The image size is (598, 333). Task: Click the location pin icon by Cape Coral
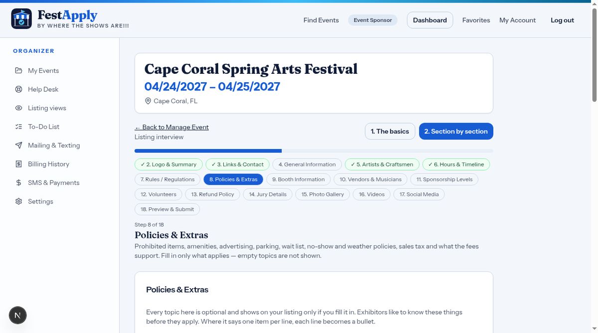148,101
